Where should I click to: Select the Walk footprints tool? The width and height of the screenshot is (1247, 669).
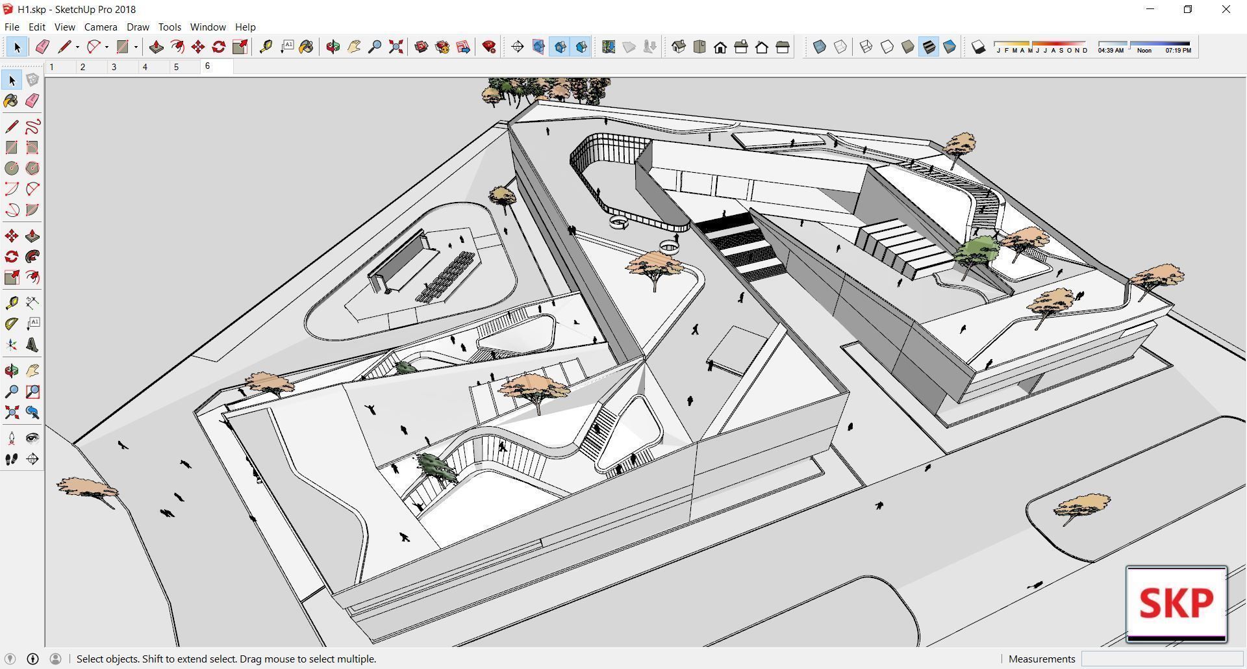tap(12, 459)
